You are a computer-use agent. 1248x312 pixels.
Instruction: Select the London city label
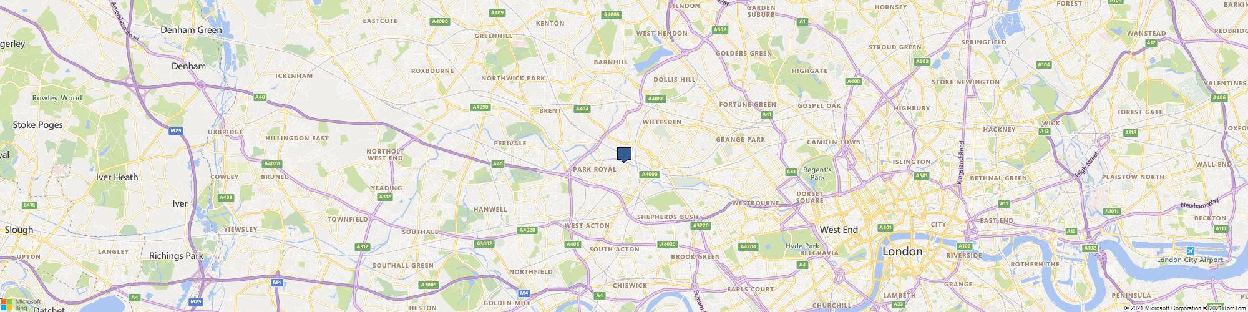[902, 251]
